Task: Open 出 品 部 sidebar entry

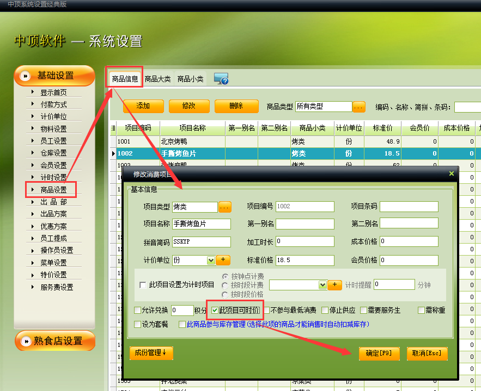Action: [54, 202]
